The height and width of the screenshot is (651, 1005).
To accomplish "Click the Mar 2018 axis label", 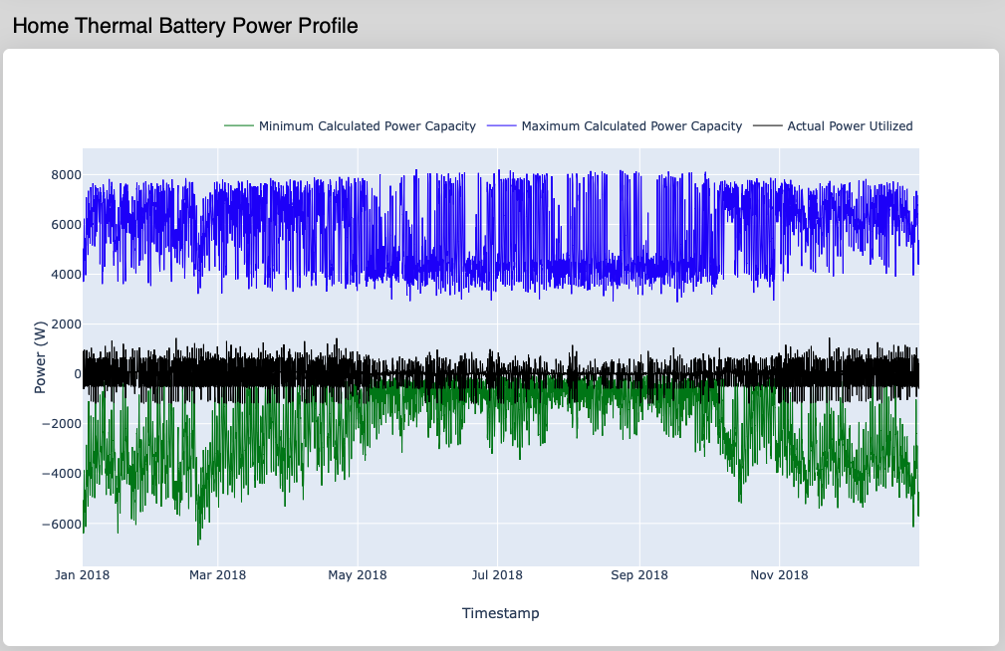I will click(217, 574).
